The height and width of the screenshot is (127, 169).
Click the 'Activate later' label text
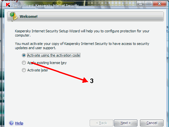click(38, 70)
